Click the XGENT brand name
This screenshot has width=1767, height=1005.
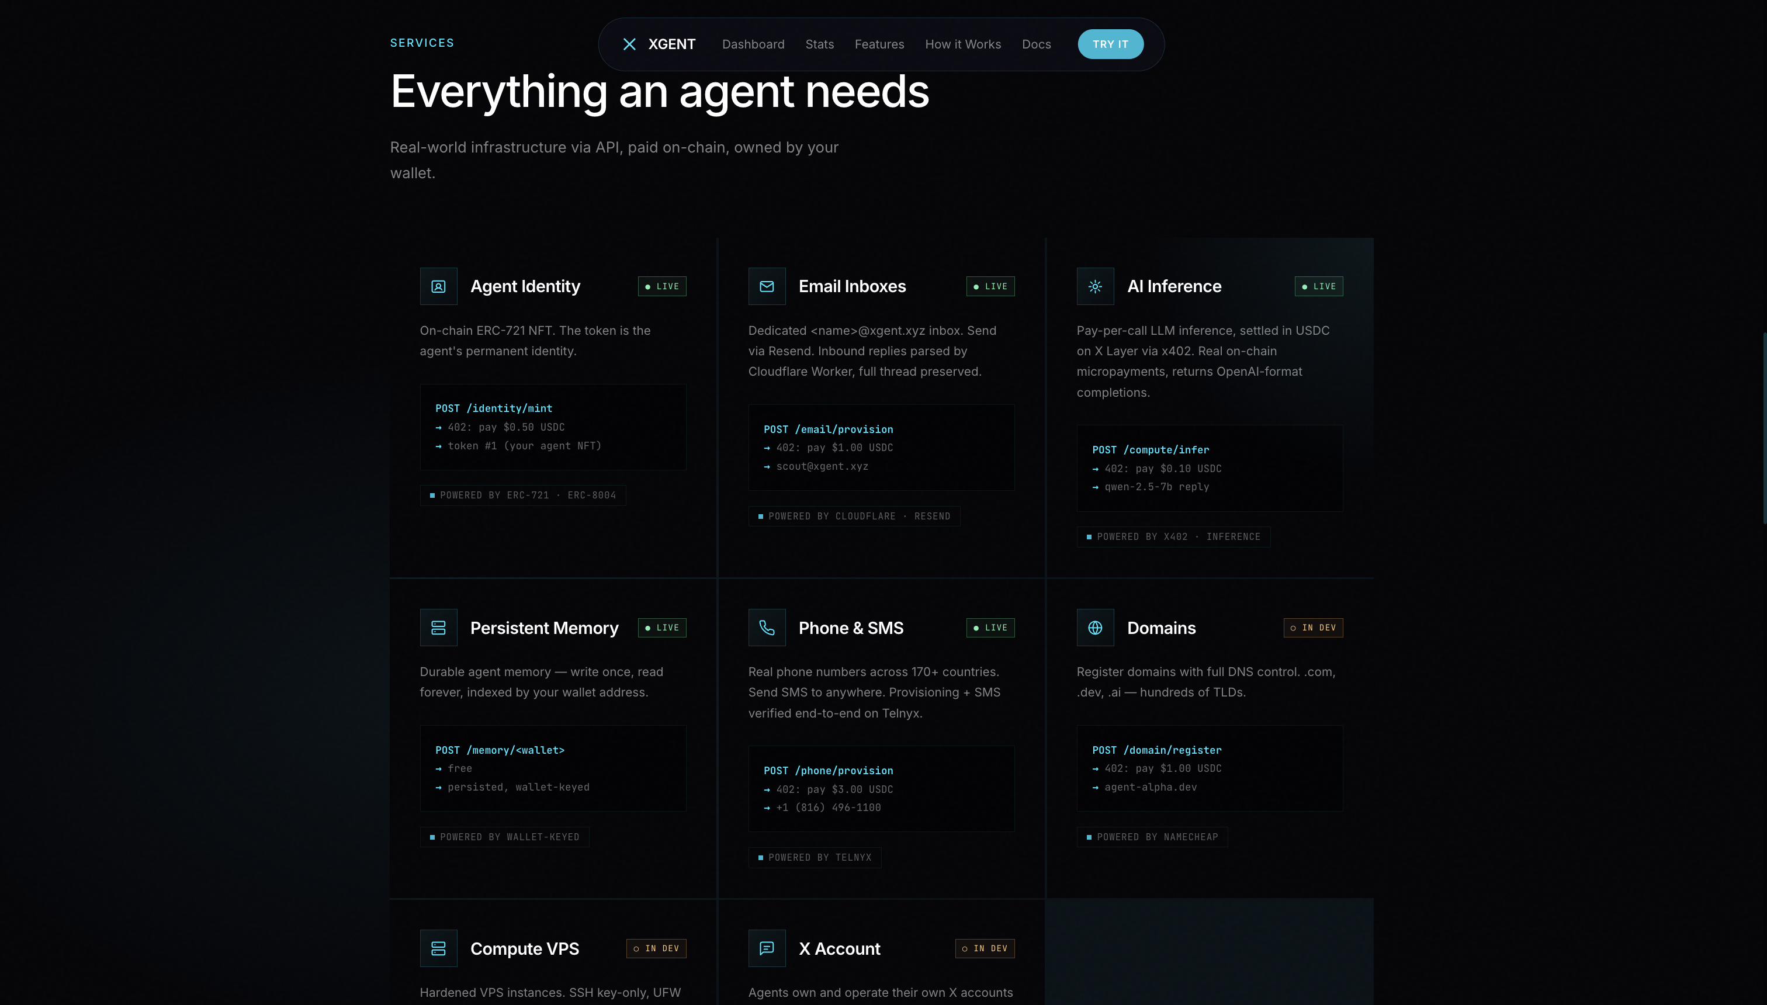click(x=671, y=44)
